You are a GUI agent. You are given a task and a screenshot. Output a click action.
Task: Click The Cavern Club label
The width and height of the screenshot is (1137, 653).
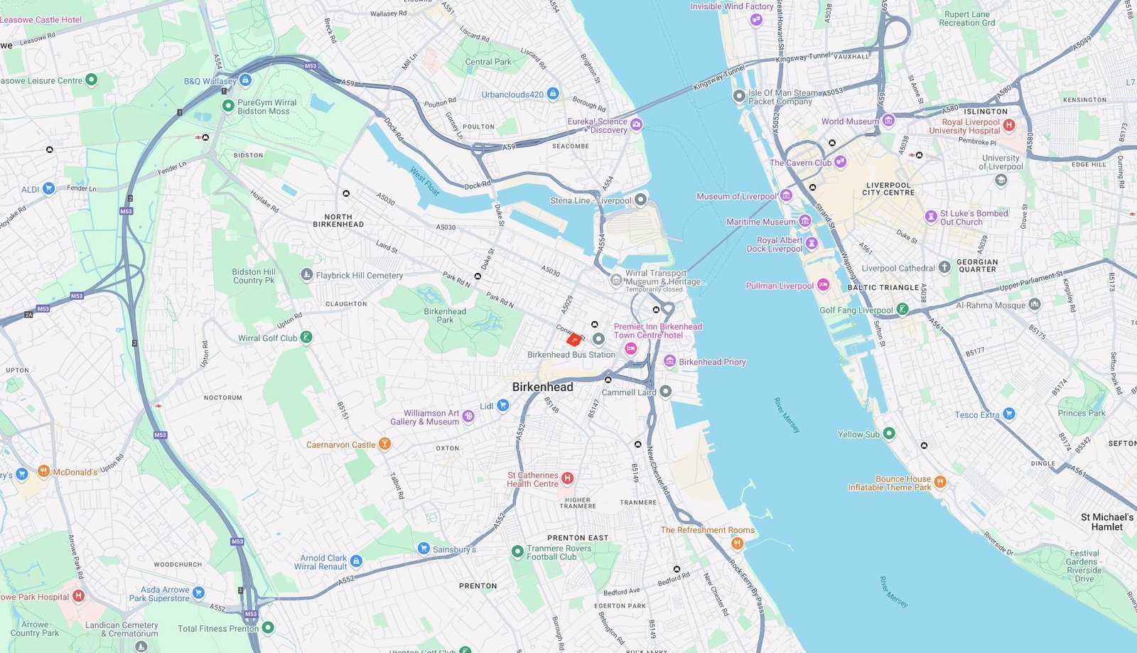(800, 163)
